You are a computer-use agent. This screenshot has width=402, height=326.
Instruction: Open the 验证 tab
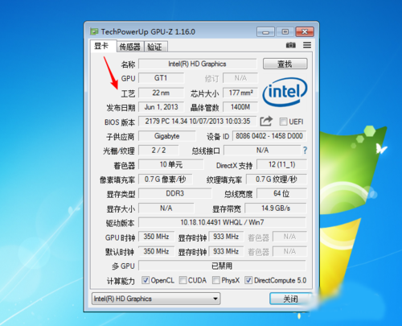155,47
